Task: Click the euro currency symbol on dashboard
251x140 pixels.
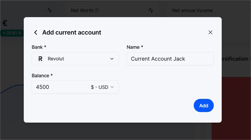Action: 5,23
